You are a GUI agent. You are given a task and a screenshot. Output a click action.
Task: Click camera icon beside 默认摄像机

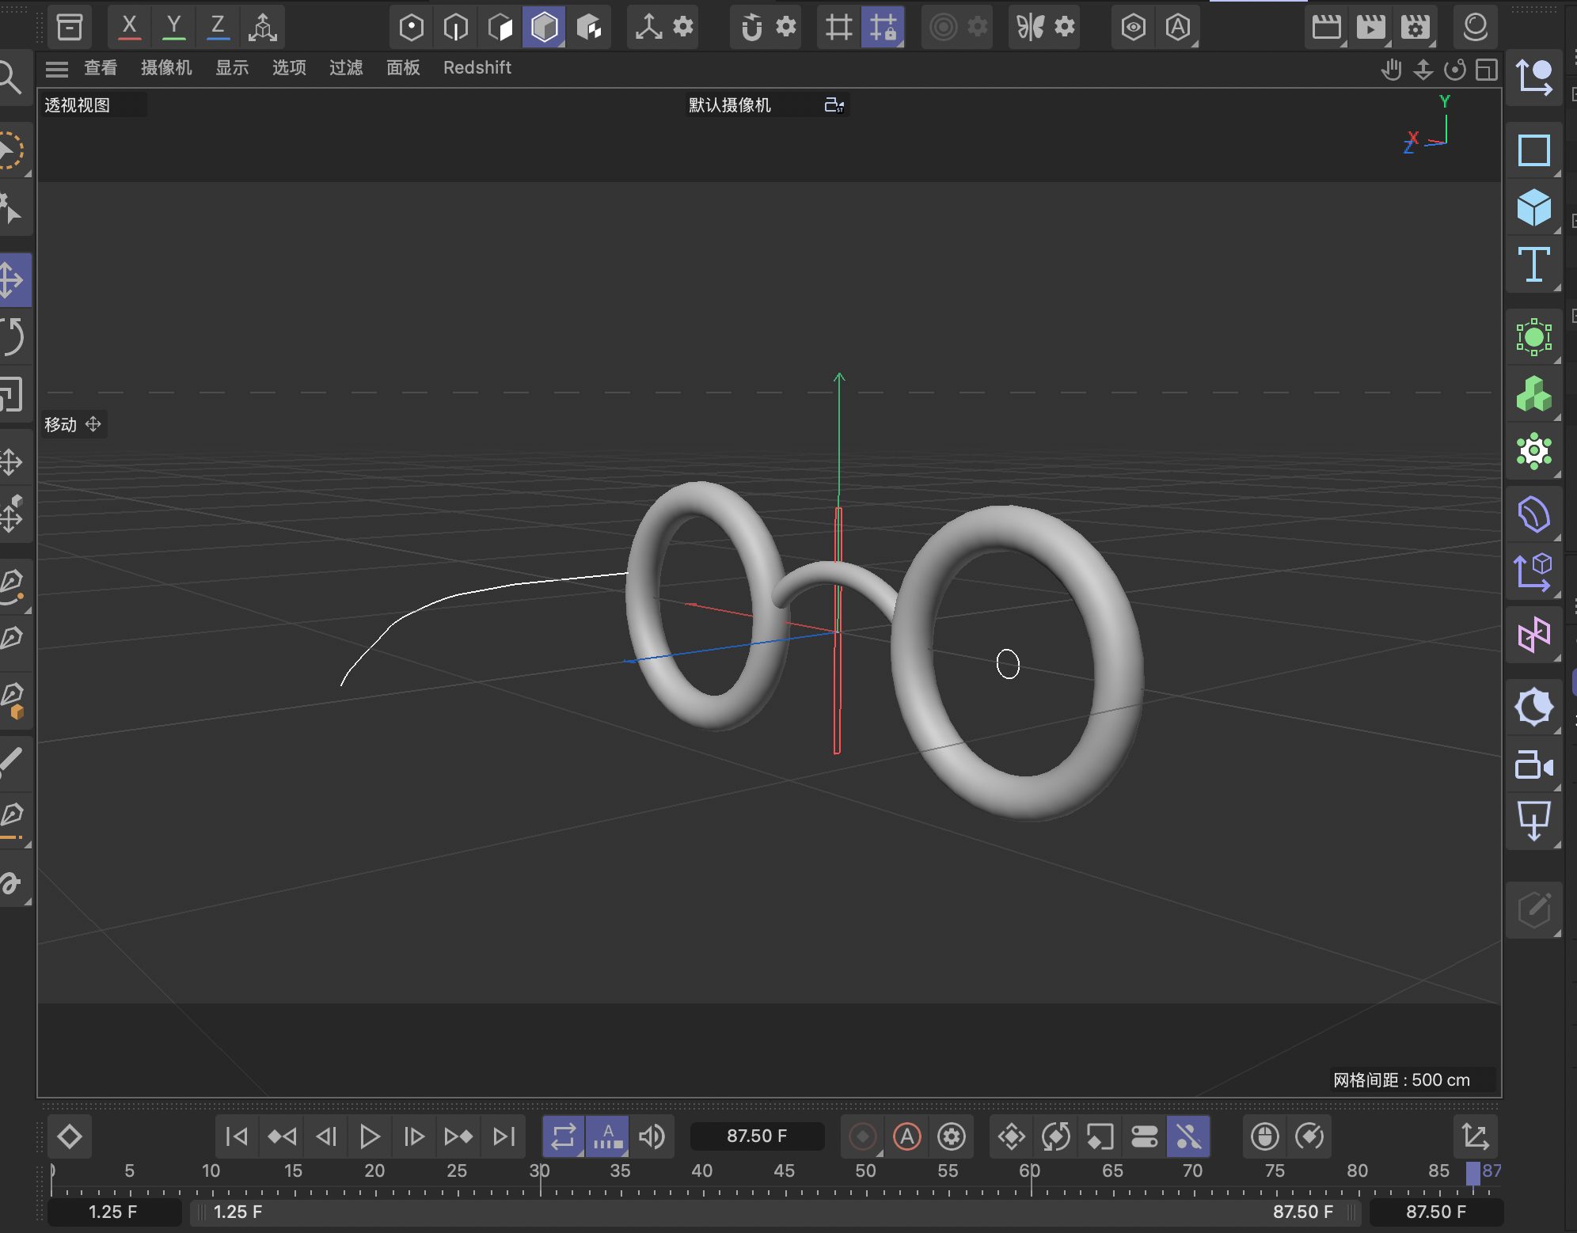click(x=834, y=105)
